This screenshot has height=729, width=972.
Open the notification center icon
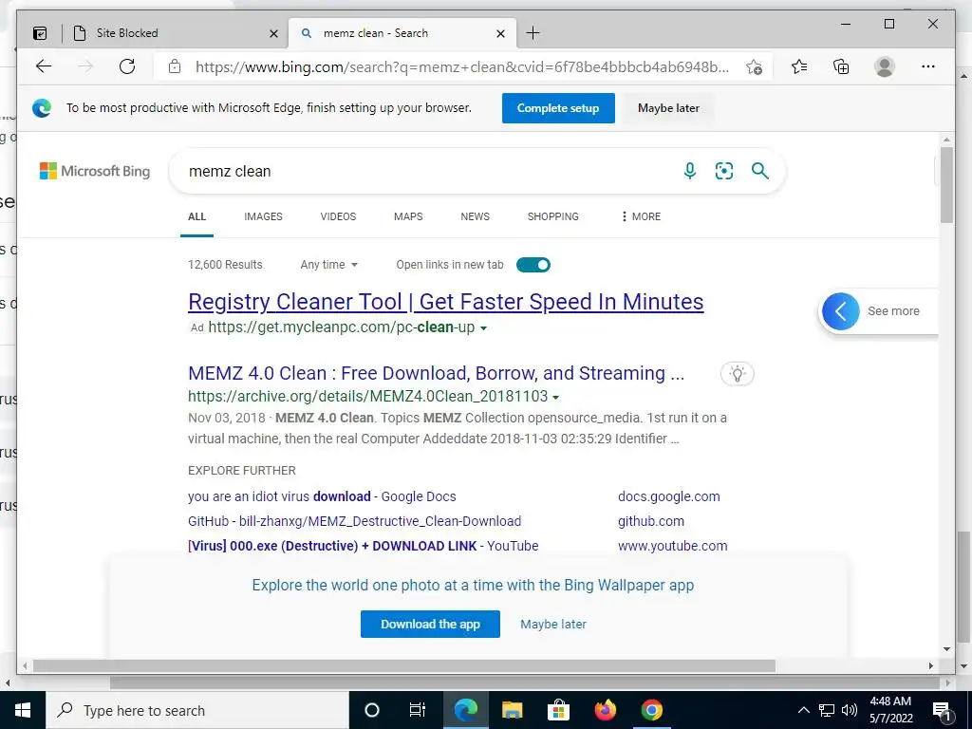[943, 711]
